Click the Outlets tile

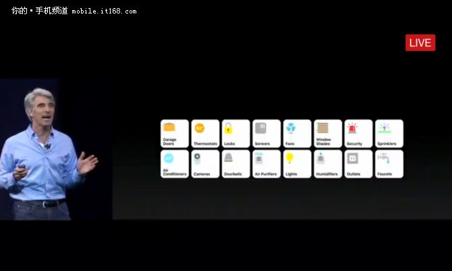[359, 164]
